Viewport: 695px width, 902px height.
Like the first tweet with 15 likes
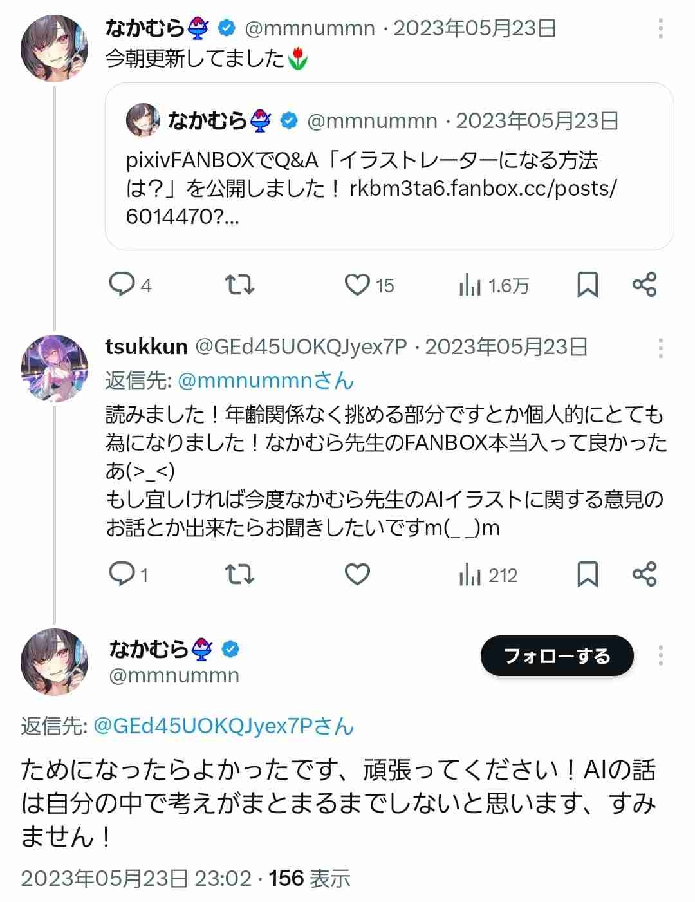pos(357,284)
